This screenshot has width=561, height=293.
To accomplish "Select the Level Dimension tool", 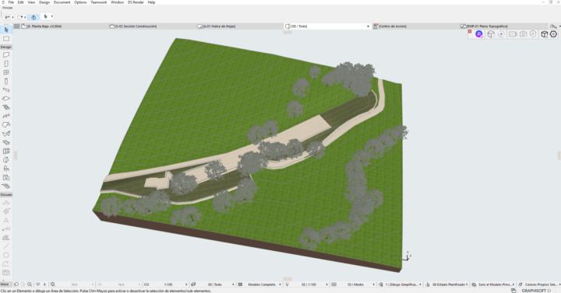I will coord(6,211).
